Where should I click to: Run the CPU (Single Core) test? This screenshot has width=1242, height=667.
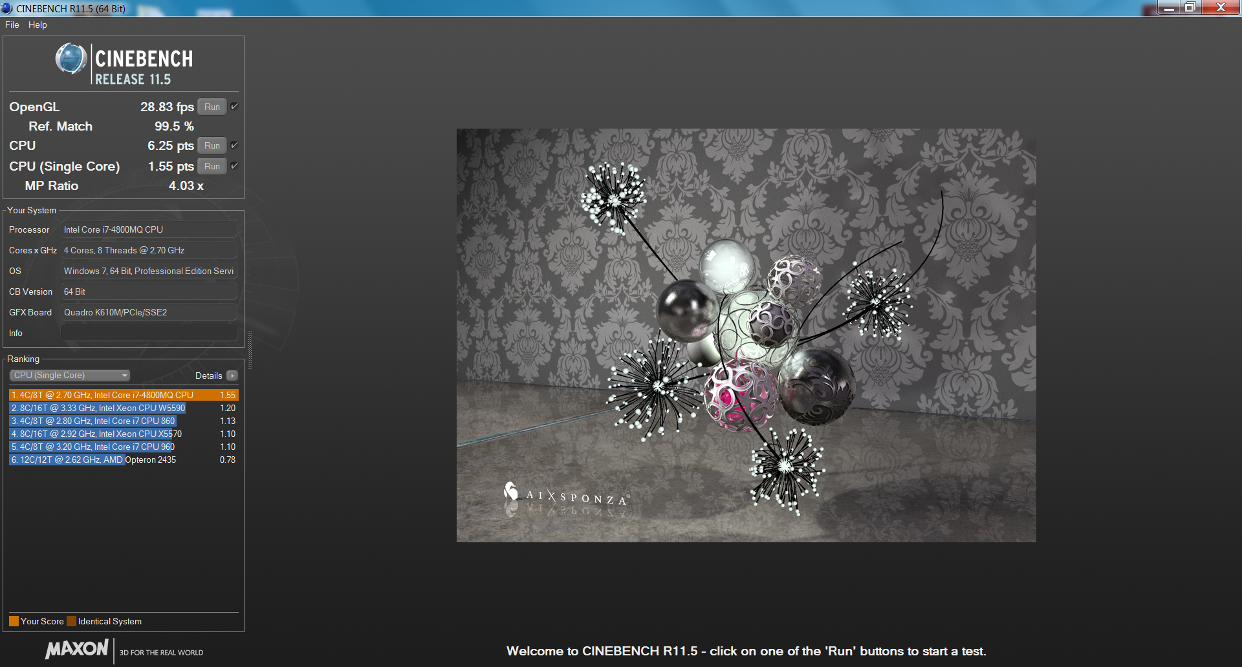[212, 166]
